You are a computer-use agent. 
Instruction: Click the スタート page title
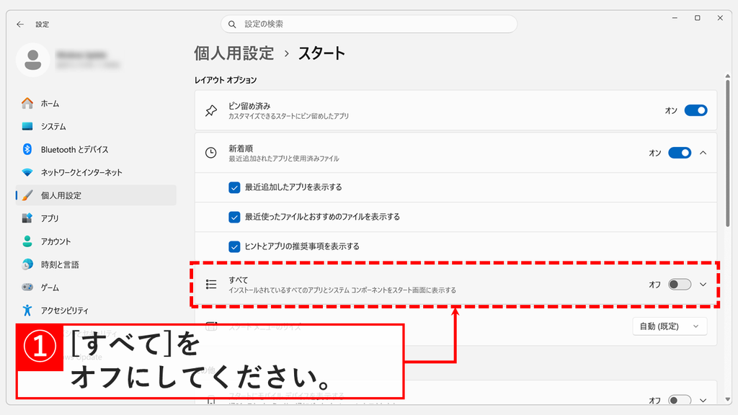(321, 53)
